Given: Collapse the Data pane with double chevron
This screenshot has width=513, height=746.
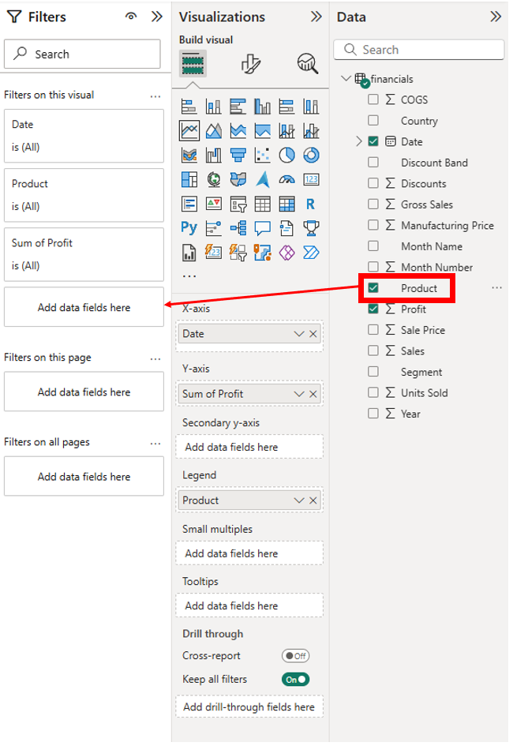Looking at the screenshot, I should click(x=496, y=17).
